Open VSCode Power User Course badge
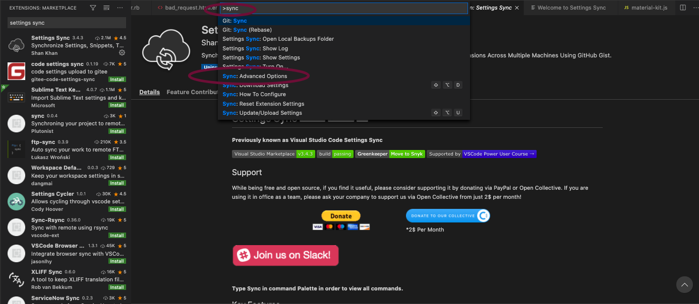 point(482,154)
